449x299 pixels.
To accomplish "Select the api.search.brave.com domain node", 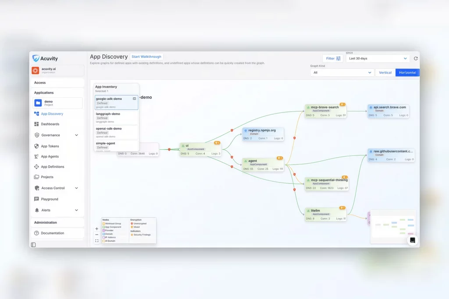I will click(388, 111).
